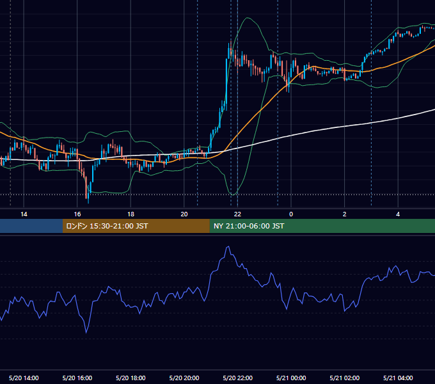Click the ロンドン 15:30-21:00 JST session bar
Image resolution: width=435 pixels, height=384 pixels.
pyautogui.click(x=136, y=226)
